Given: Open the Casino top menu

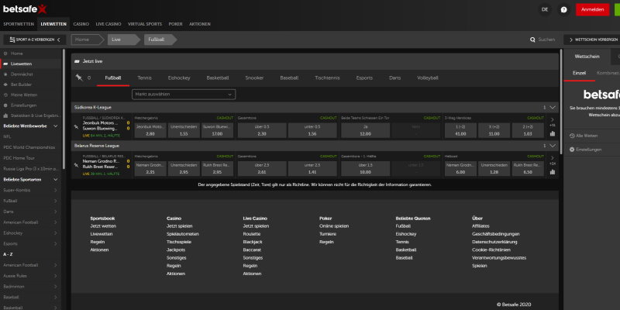Looking at the screenshot, I should (x=81, y=24).
